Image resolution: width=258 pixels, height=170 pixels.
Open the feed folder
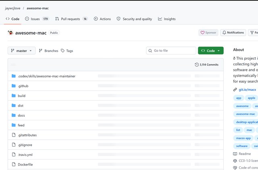(x=21, y=125)
